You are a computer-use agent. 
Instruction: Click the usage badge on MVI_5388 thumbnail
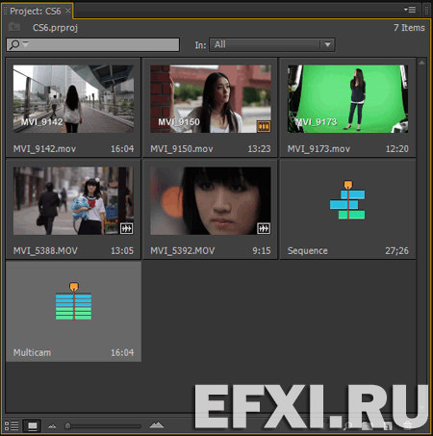[126, 228]
